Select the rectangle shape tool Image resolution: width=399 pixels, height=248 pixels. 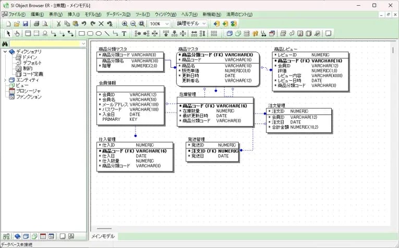coord(81,34)
